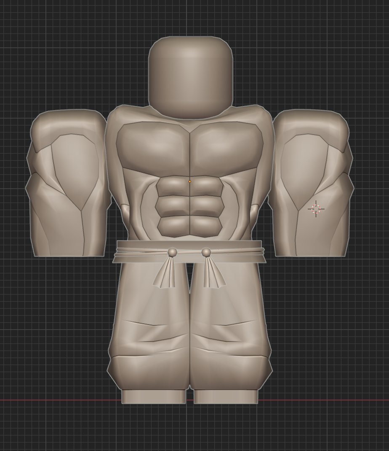Select the model's blocky head
Screen dimensions: 389x451
point(190,77)
